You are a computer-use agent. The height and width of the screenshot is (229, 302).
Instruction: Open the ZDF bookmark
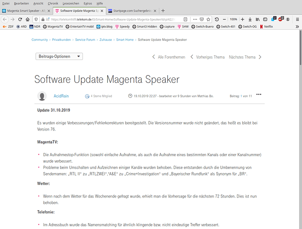(x=8, y=27)
